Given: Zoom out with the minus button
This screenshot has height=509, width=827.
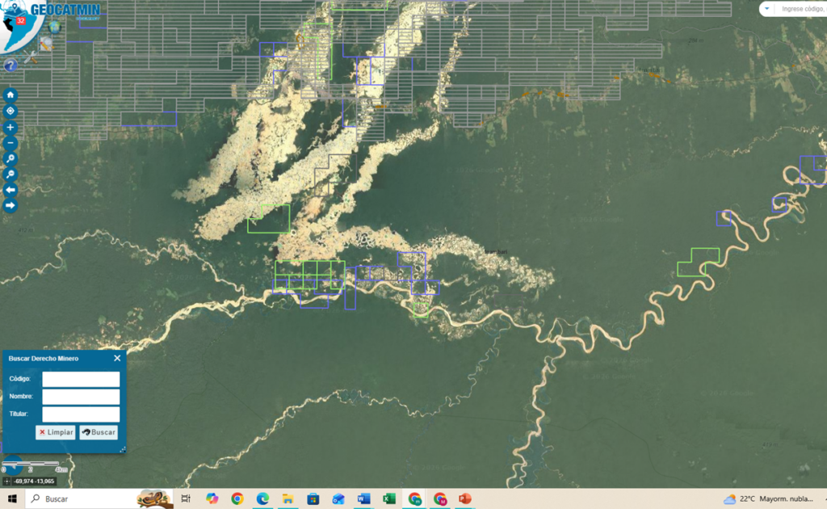Looking at the screenshot, I should pyautogui.click(x=10, y=143).
